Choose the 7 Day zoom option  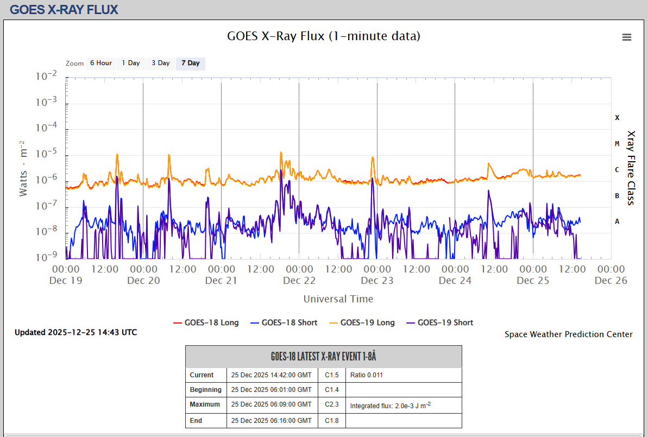[x=190, y=63]
